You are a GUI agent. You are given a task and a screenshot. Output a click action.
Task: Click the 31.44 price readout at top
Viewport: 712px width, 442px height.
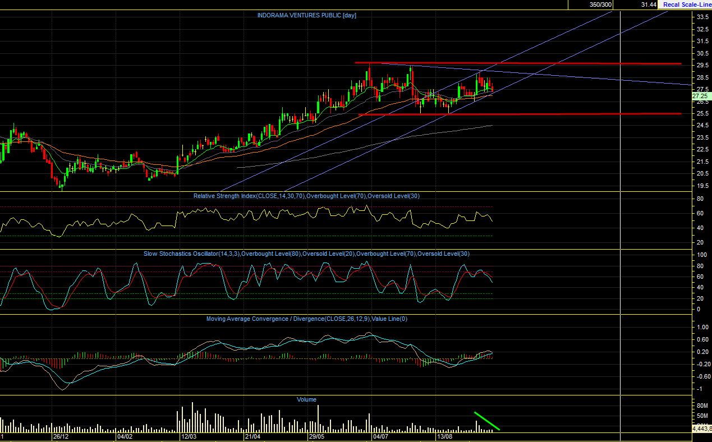coord(649,4)
